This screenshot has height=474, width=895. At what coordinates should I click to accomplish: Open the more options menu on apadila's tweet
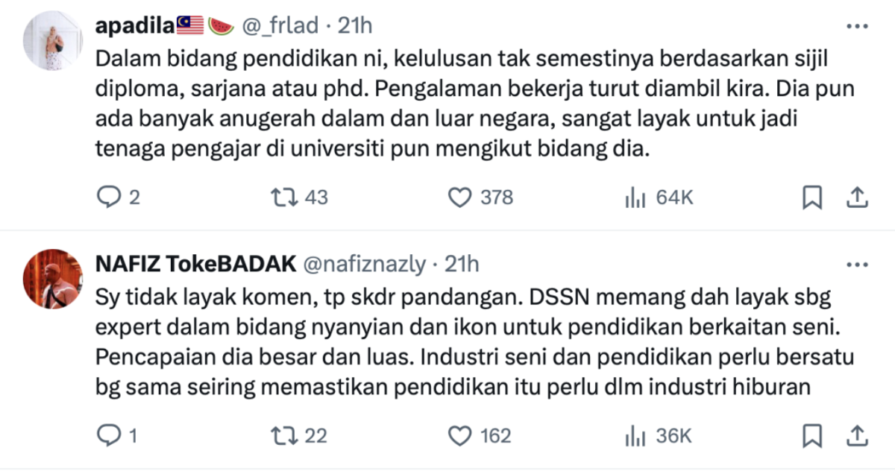tap(859, 25)
